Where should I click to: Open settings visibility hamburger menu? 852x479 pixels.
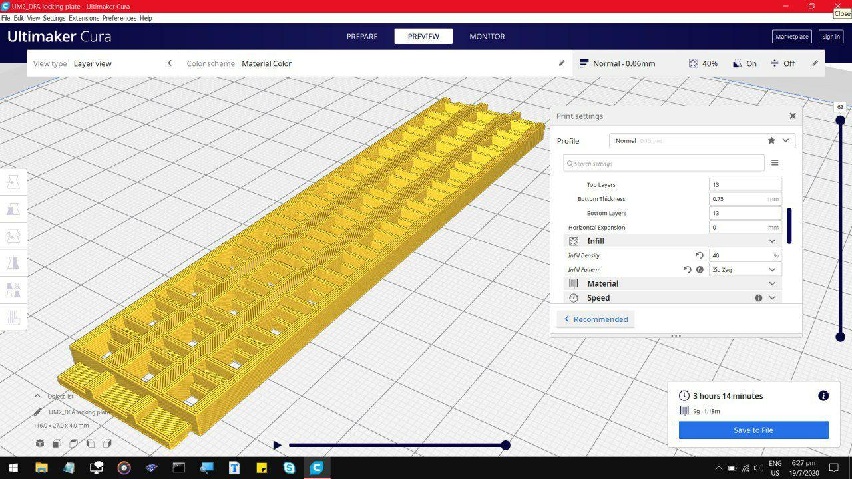(x=775, y=163)
